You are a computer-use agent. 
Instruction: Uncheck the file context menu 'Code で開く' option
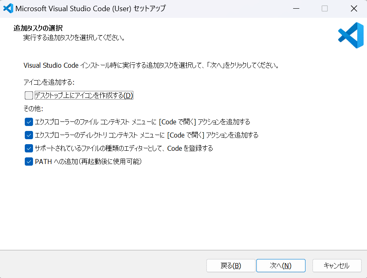point(28,122)
